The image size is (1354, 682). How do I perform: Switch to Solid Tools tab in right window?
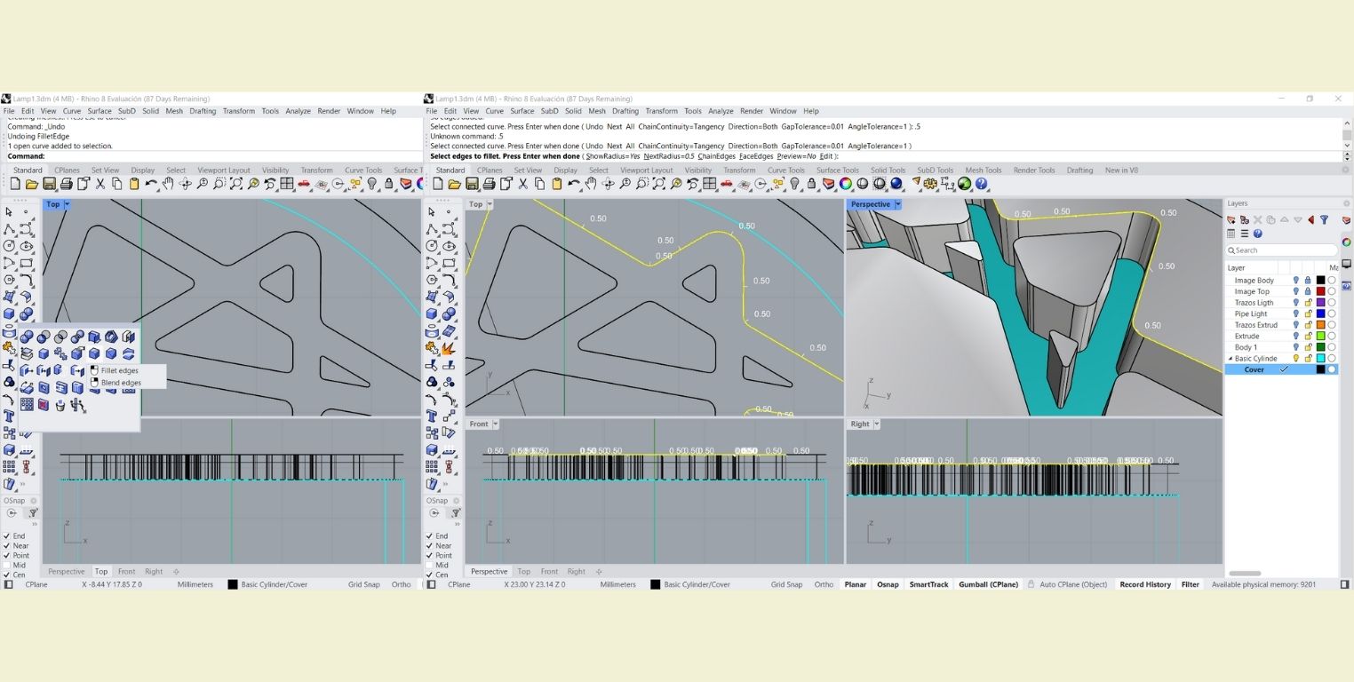pyautogui.click(x=888, y=170)
